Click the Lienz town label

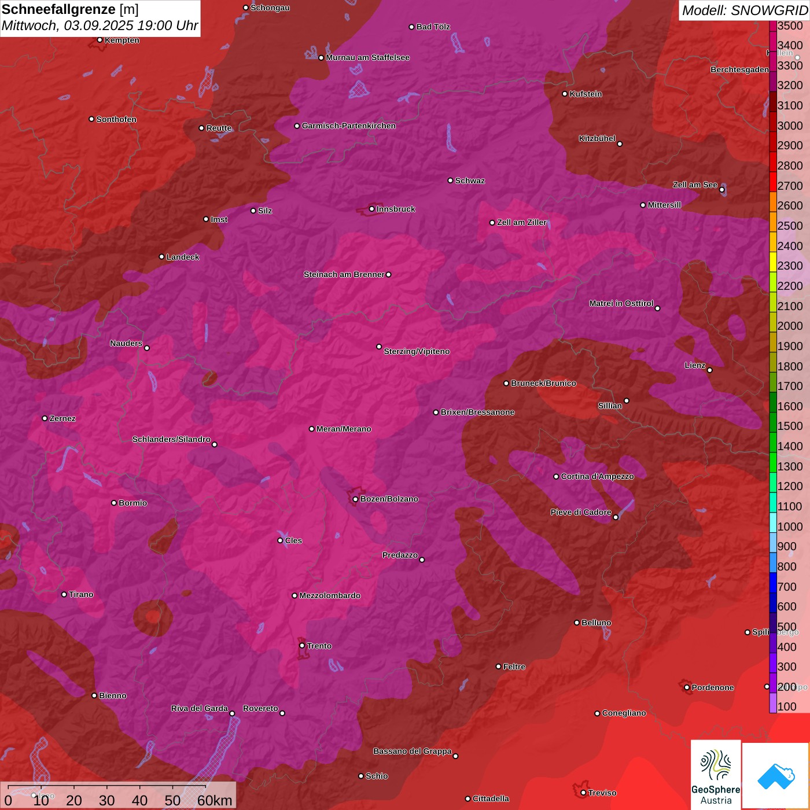(x=695, y=365)
